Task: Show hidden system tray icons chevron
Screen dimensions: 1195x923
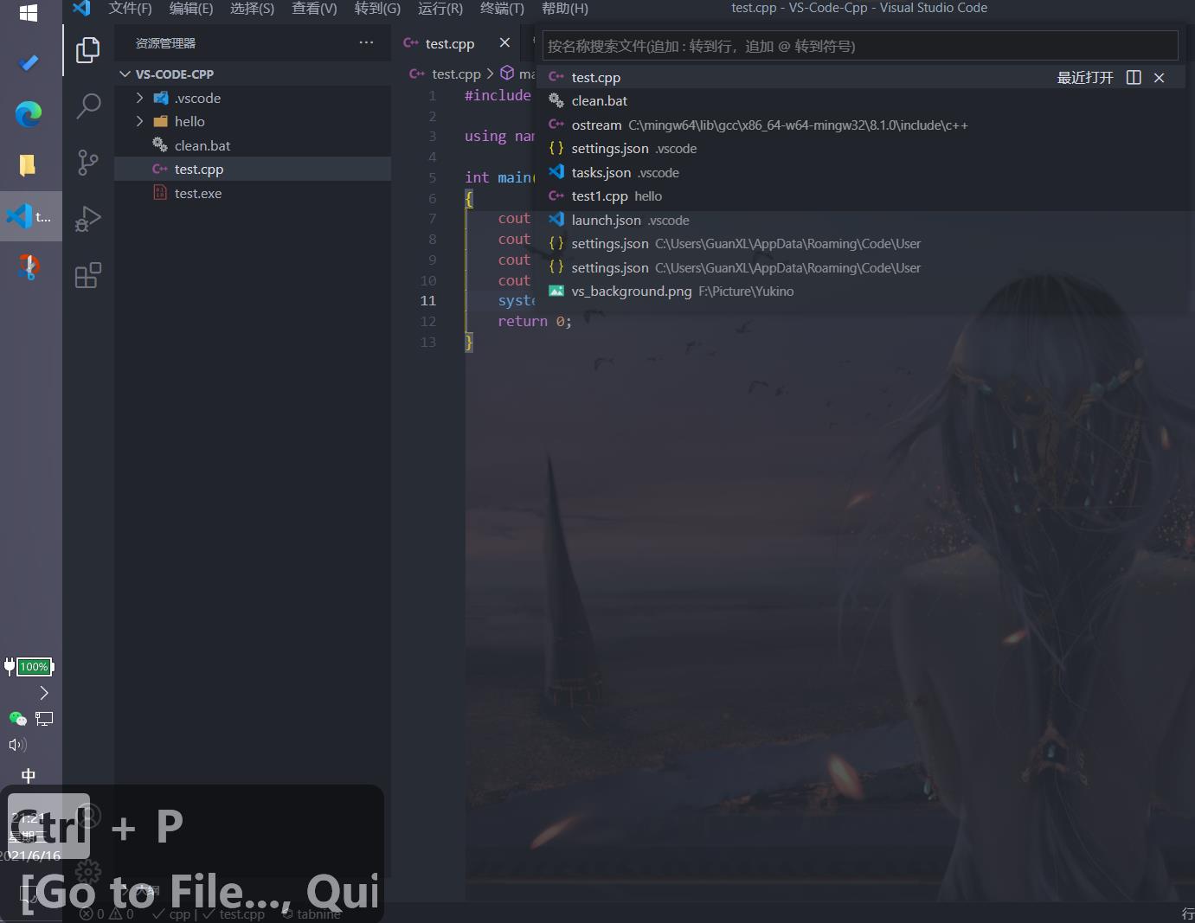Action: tap(44, 693)
